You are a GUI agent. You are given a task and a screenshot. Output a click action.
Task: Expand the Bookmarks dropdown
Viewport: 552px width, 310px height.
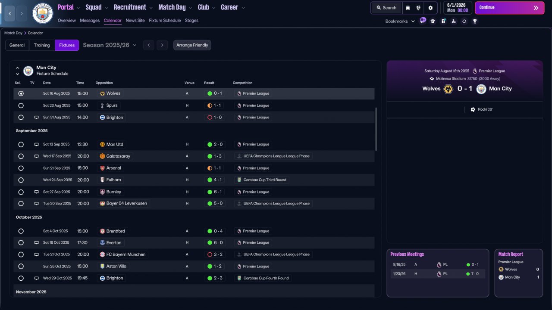click(400, 21)
